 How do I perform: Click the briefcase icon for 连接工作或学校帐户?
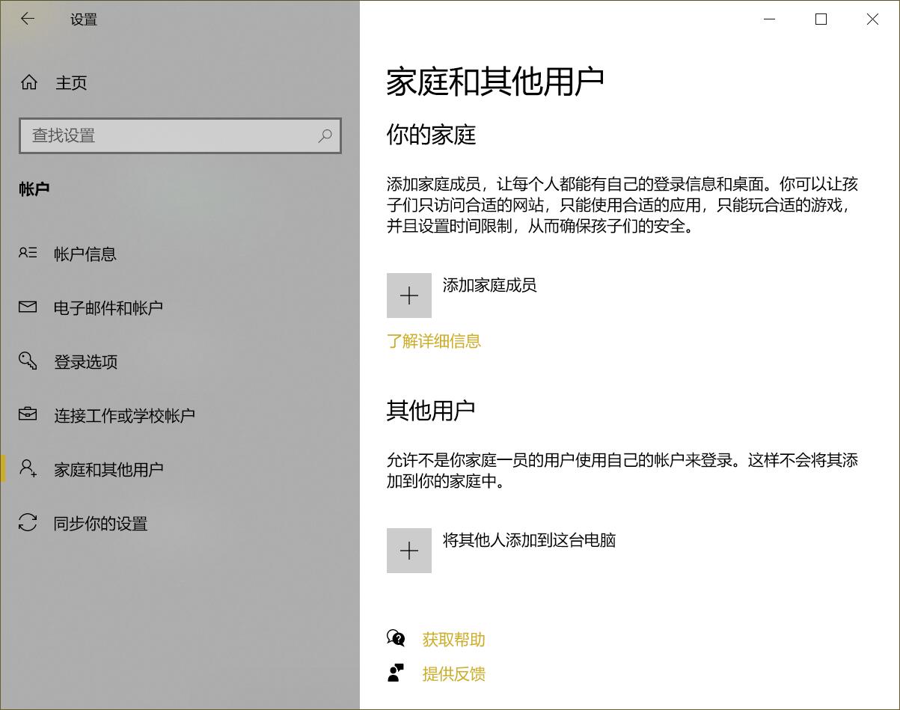pyautogui.click(x=28, y=414)
